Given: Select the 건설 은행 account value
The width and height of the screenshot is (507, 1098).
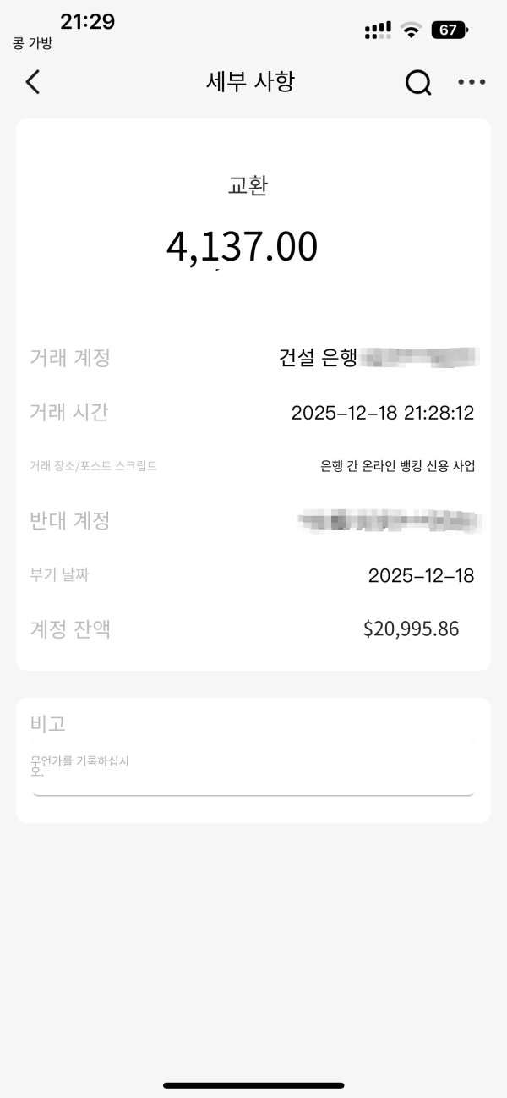Looking at the screenshot, I should tap(379, 358).
